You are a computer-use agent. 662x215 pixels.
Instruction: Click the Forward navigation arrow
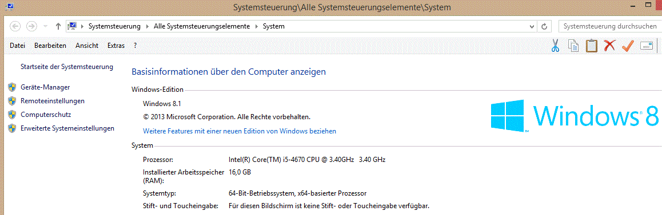(31, 26)
